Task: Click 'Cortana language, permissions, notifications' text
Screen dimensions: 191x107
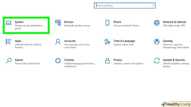Action: 79,65
